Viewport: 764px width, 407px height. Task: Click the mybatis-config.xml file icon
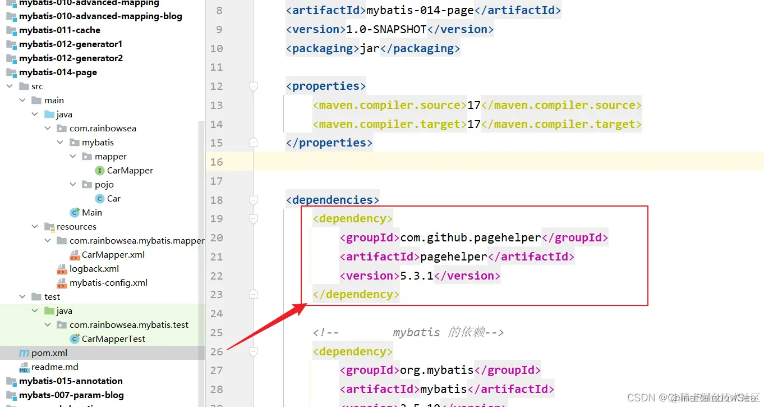click(x=62, y=283)
